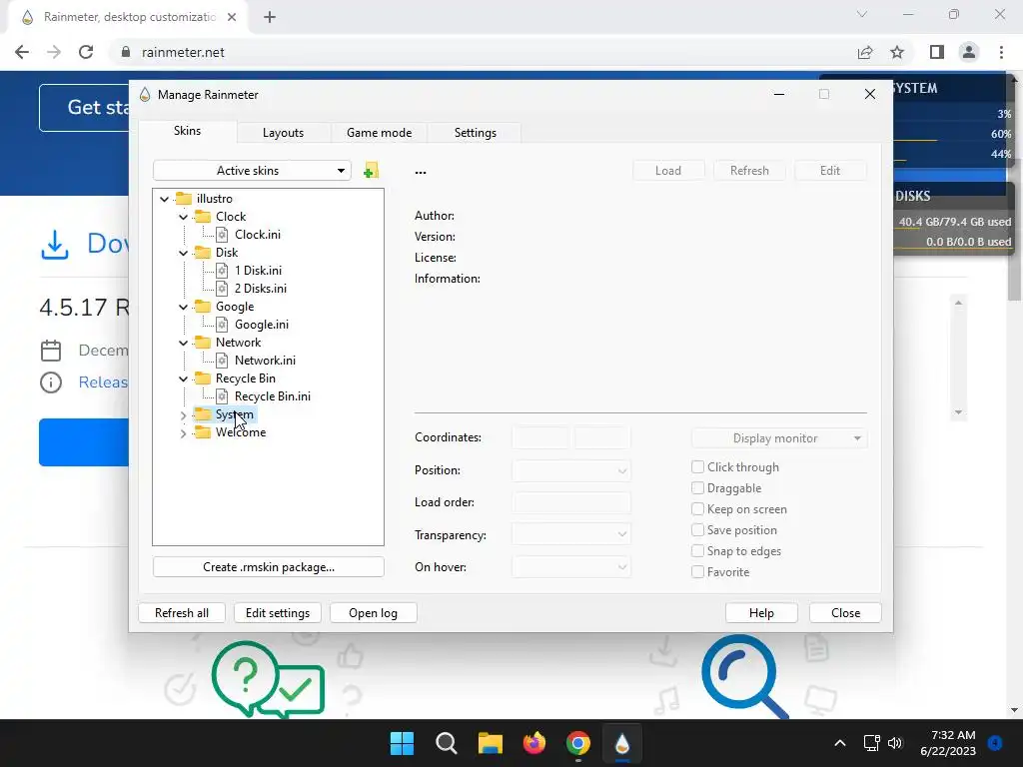Click the illustro root folder icon
This screenshot has width=1023, height=767.
tap(184, 199)
